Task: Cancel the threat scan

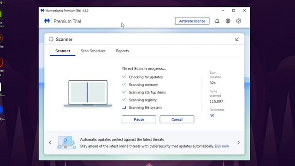Action: click(177, 119)
